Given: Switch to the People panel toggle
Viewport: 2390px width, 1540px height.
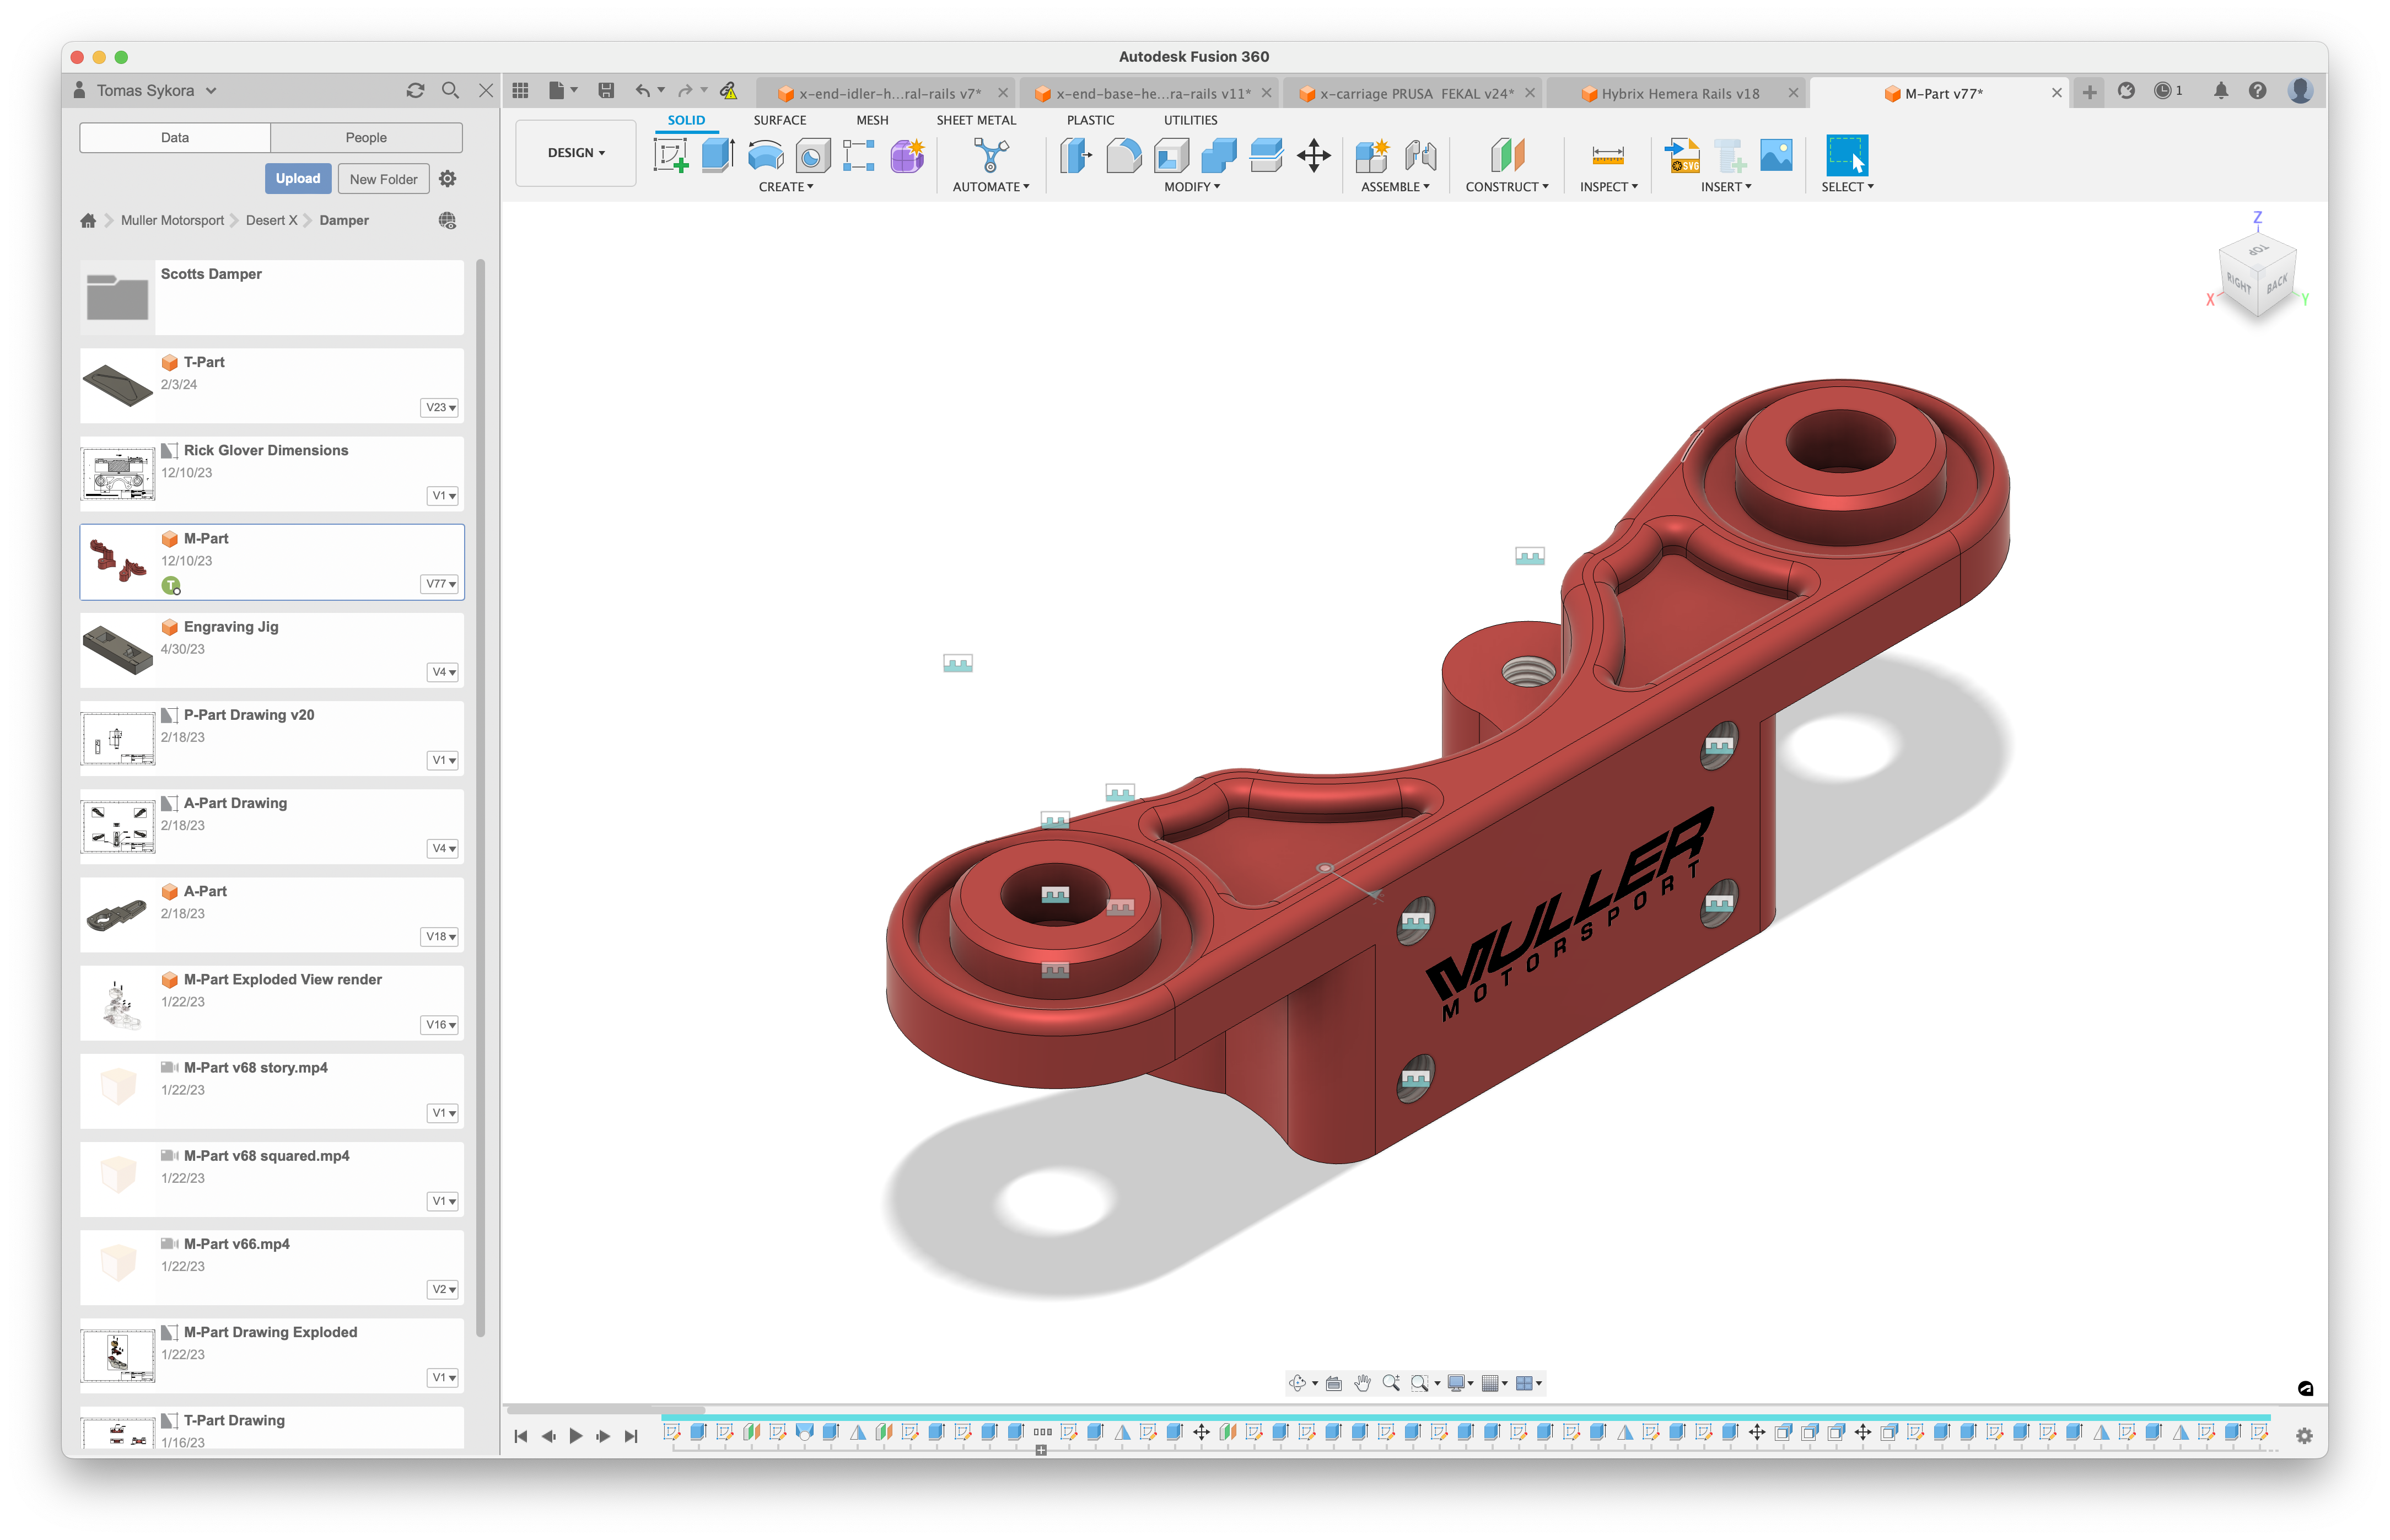Looking at the screenshot, I should click(366, 138).
